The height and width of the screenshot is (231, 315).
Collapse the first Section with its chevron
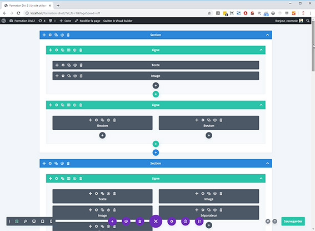267,35
